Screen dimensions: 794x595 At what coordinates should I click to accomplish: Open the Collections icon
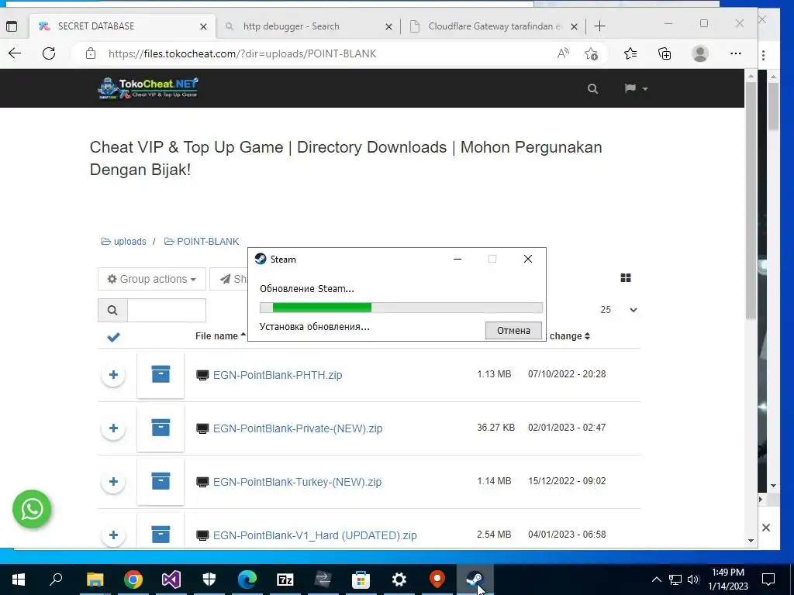coord(665,53)
